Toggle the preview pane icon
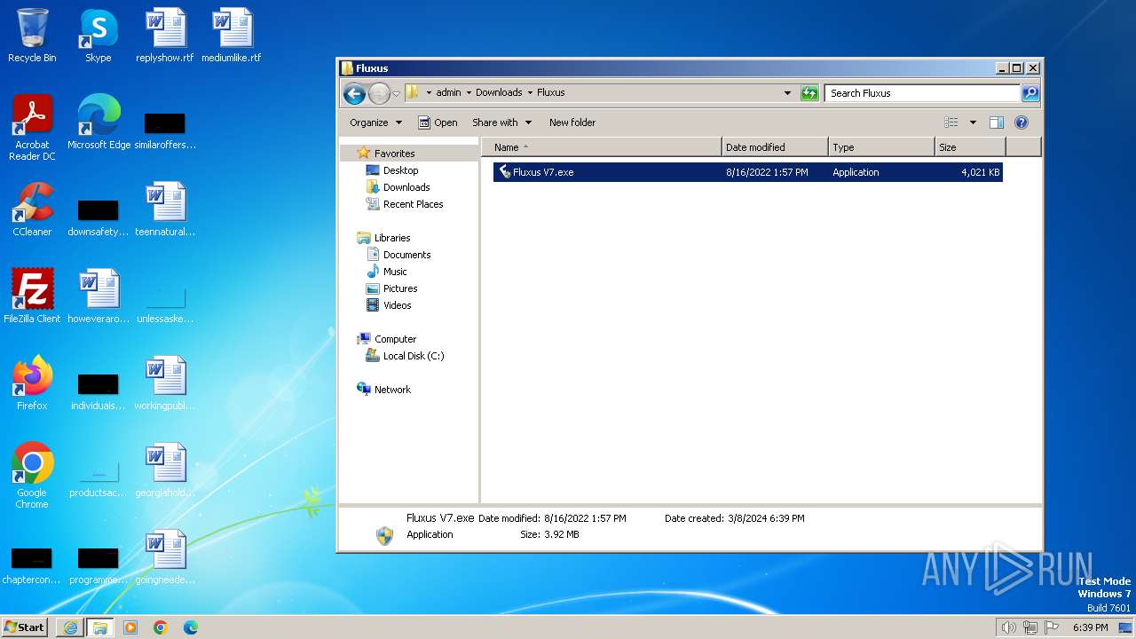 pos(997,122)
